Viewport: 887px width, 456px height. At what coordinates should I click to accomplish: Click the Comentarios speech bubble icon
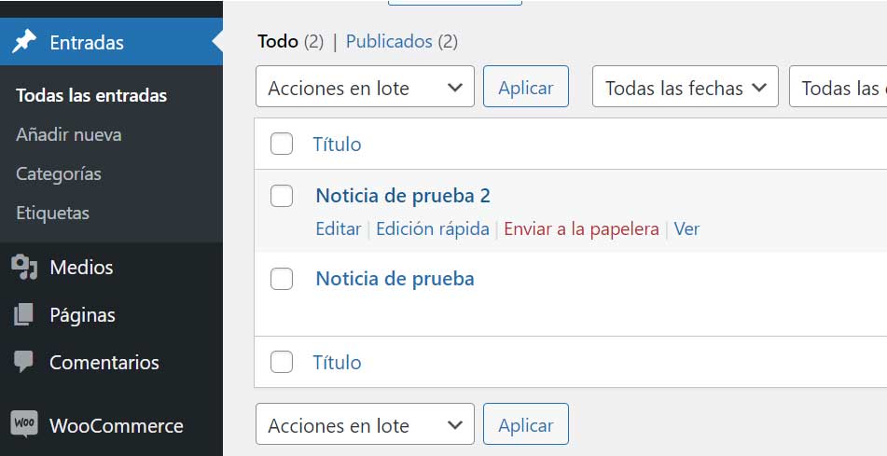tap(23, 362)
